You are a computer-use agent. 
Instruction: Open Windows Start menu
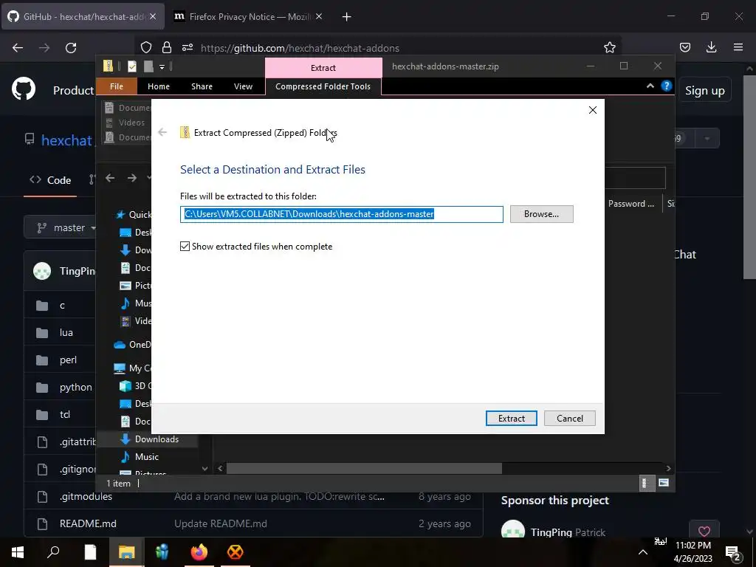click(18, 552)
